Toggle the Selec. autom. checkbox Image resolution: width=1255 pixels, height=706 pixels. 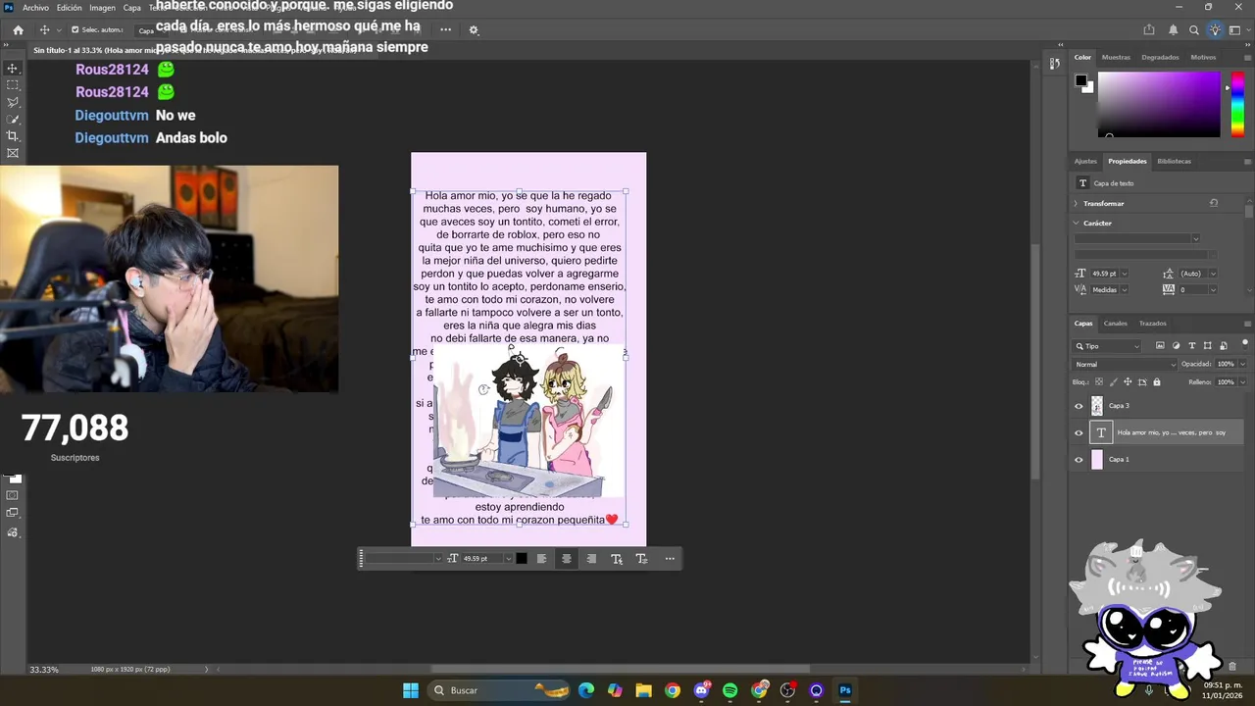point(75,30)
